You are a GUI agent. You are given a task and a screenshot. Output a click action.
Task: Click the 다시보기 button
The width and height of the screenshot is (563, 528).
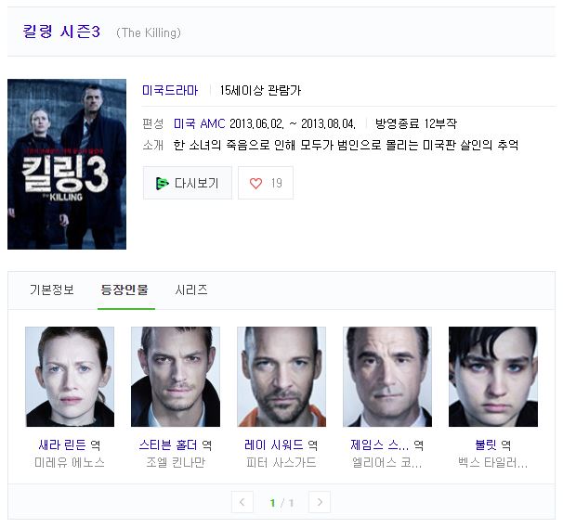coord(188,183)
